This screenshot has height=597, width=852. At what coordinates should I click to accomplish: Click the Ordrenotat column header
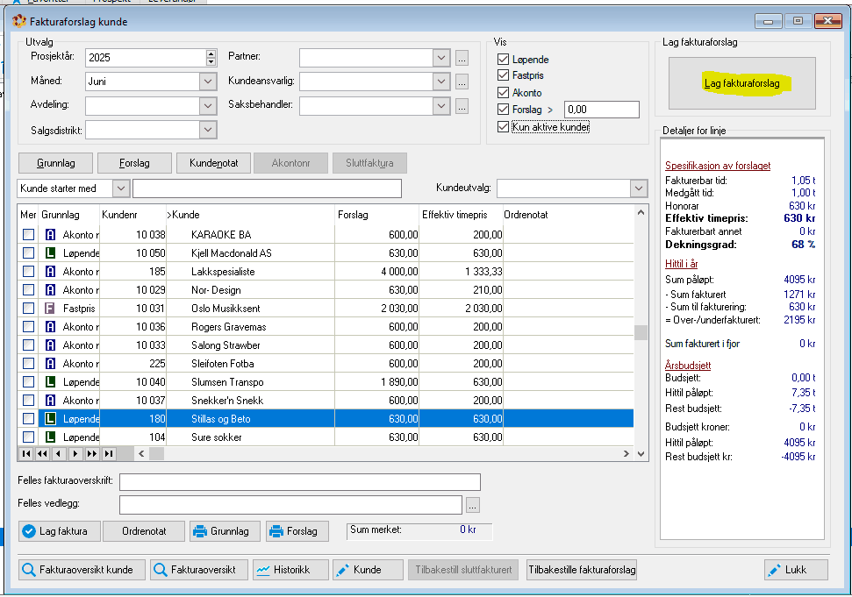point(569,215)
